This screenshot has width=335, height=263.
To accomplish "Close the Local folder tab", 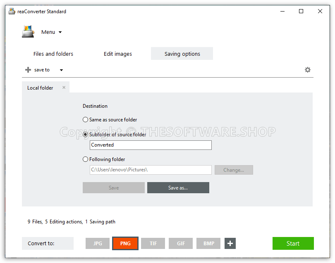I will click(x=64, y=88).
